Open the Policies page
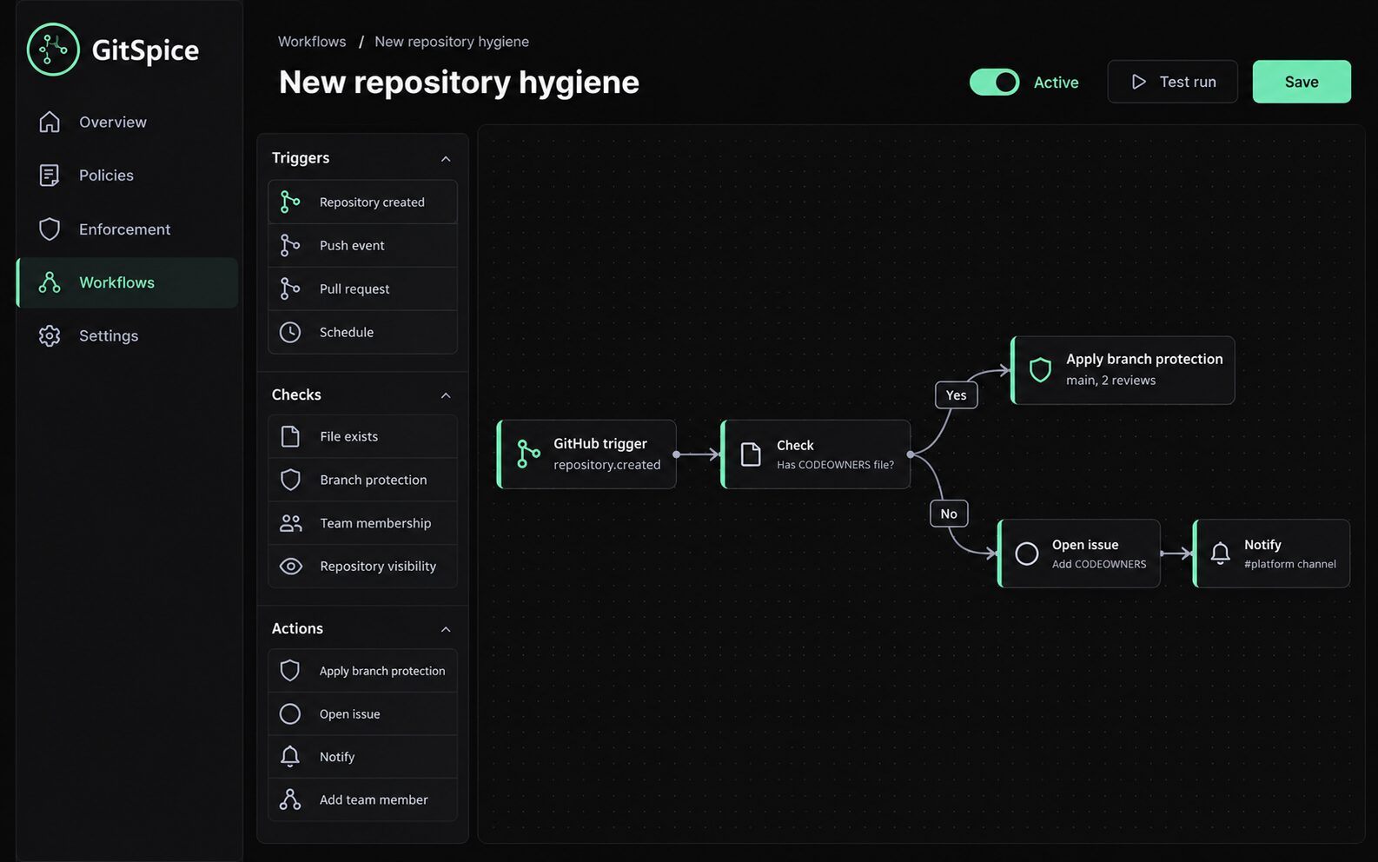 127,175
